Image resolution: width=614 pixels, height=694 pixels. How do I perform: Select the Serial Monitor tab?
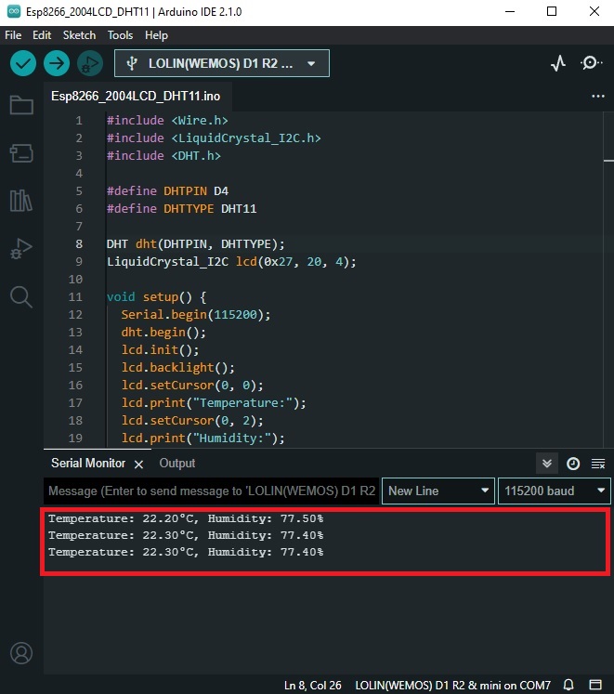(x=88, y=463)
